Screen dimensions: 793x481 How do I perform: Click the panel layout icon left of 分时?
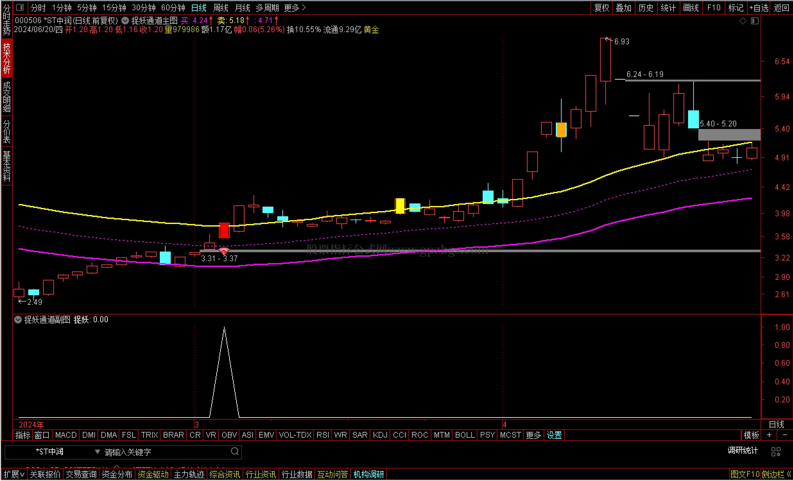pos(20,7)
